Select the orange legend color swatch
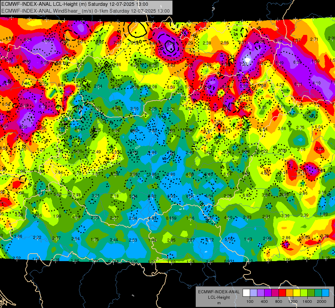 289,293
